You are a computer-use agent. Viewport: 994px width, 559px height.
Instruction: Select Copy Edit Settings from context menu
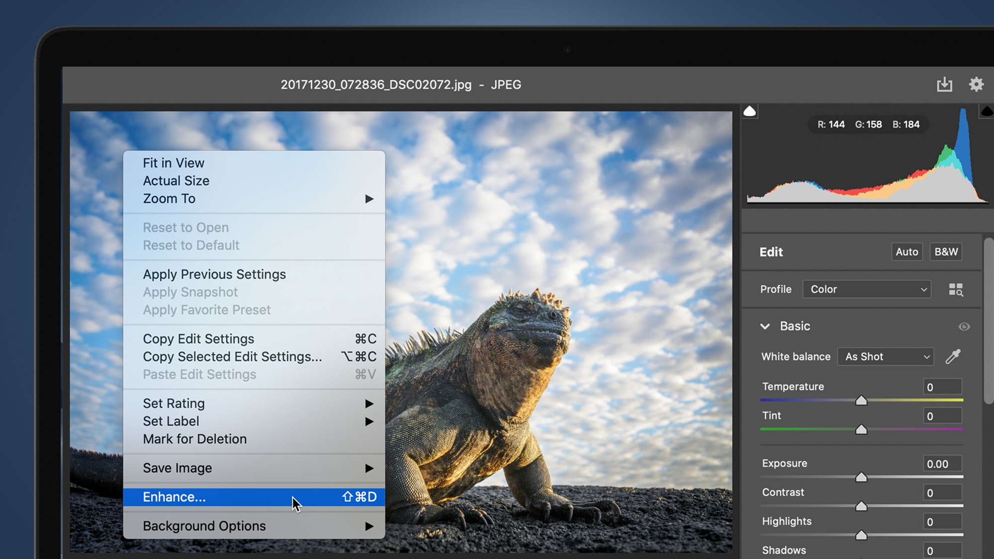coord(198,338)
